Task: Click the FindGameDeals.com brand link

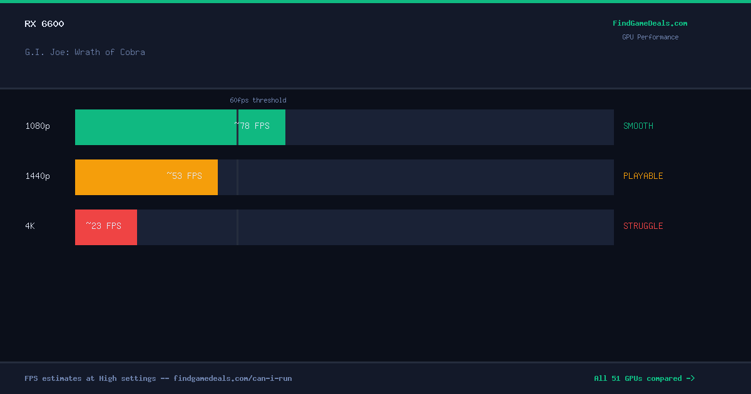Action: point(650,23)
